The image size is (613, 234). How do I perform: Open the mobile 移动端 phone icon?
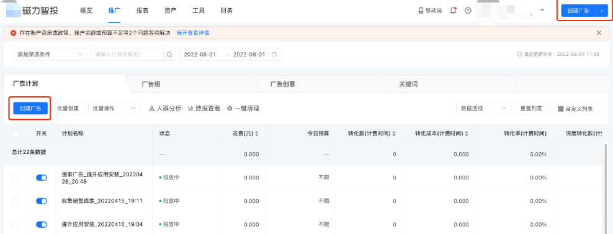click(x=421, y=11)
